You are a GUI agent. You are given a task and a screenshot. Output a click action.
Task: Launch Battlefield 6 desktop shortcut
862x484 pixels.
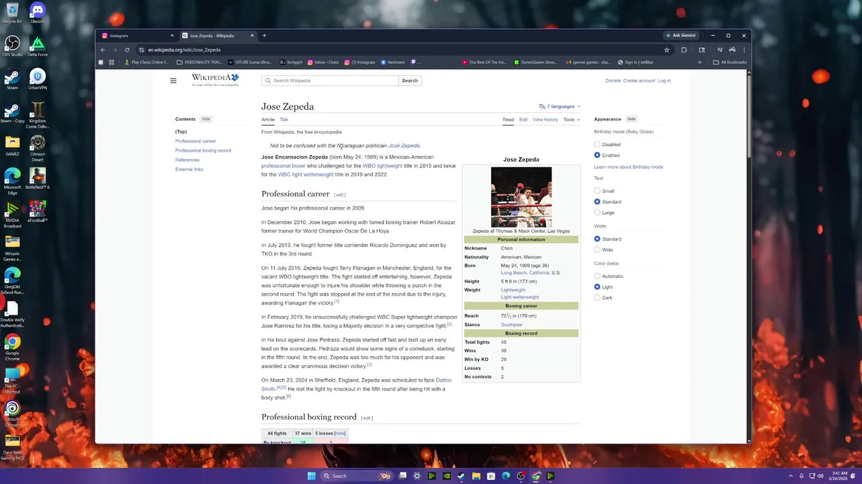point(37,177)
